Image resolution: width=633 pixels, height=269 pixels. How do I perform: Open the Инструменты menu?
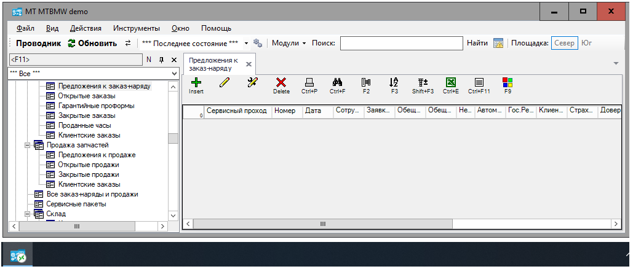click(x=137, y=28)
